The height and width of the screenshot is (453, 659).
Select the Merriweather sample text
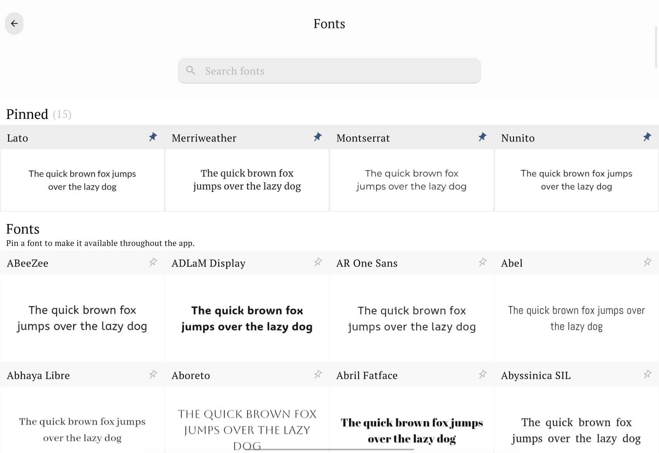[x=247, y=179]
